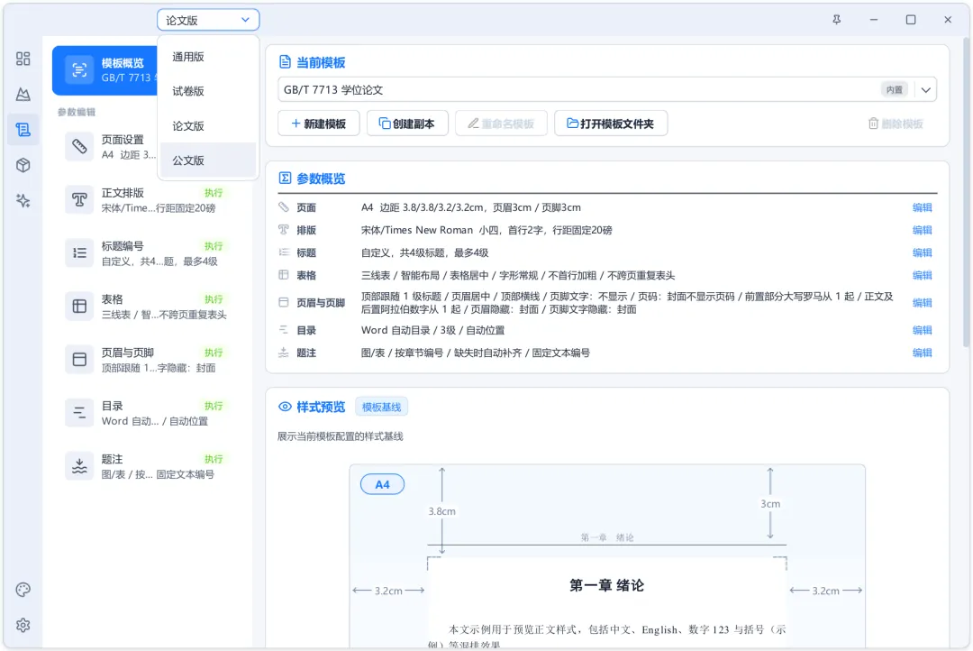This screenshot has width=973, height=651.
Task: Click the 页眉与页脚 layout icon in left panel
Action: tap(79, 360)
